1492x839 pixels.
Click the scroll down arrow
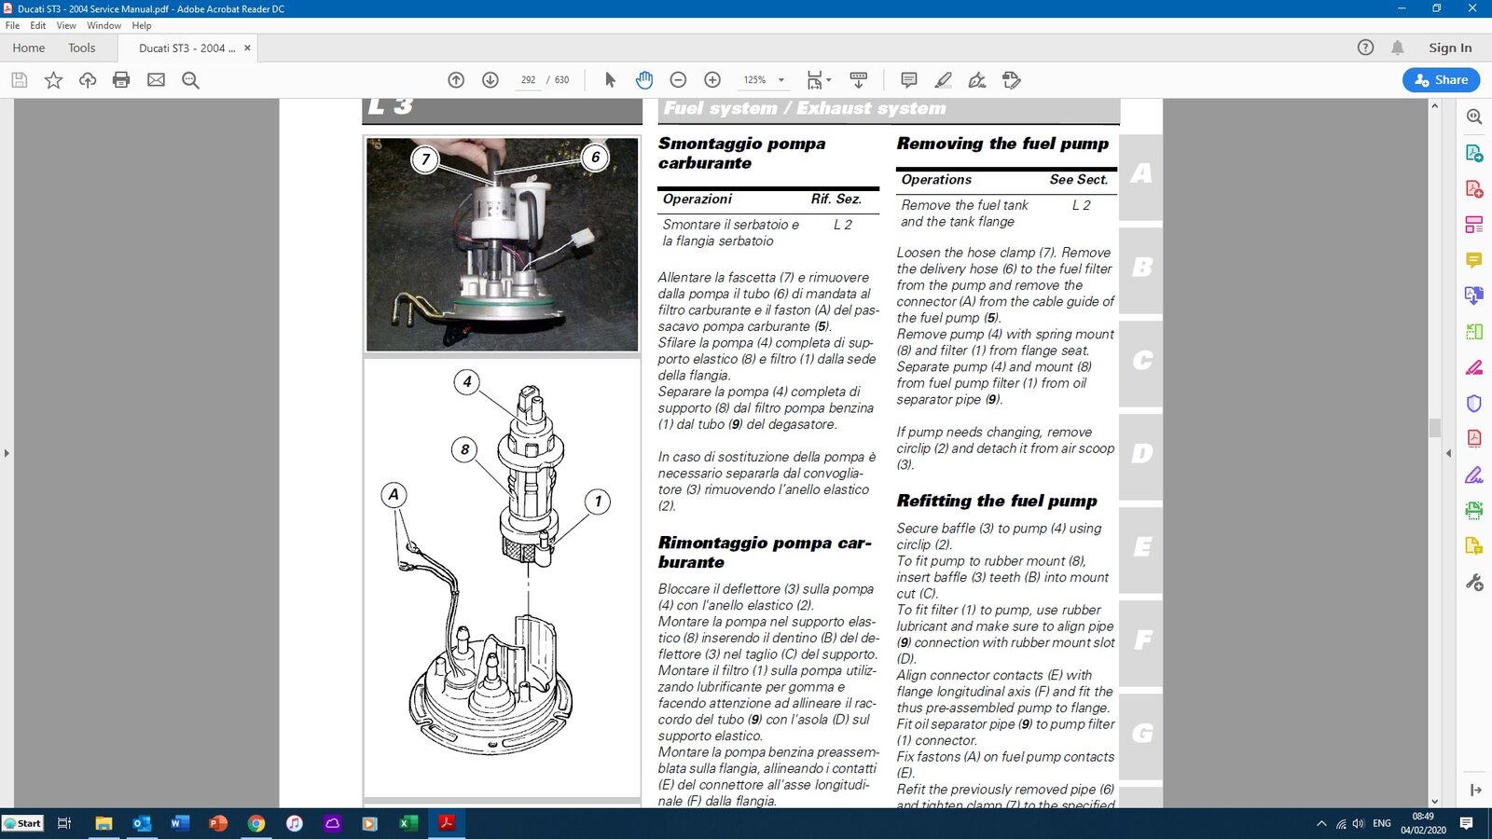1434,801
